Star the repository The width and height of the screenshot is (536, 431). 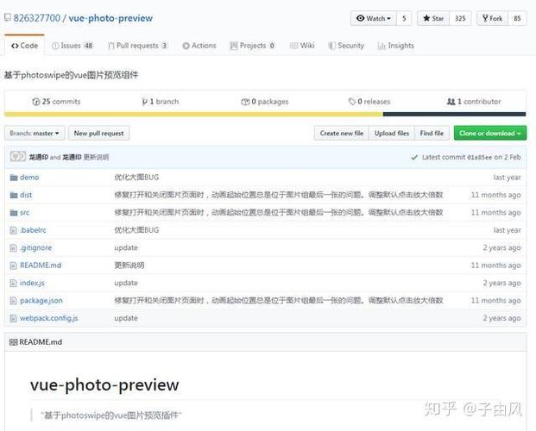pos(433,18)
